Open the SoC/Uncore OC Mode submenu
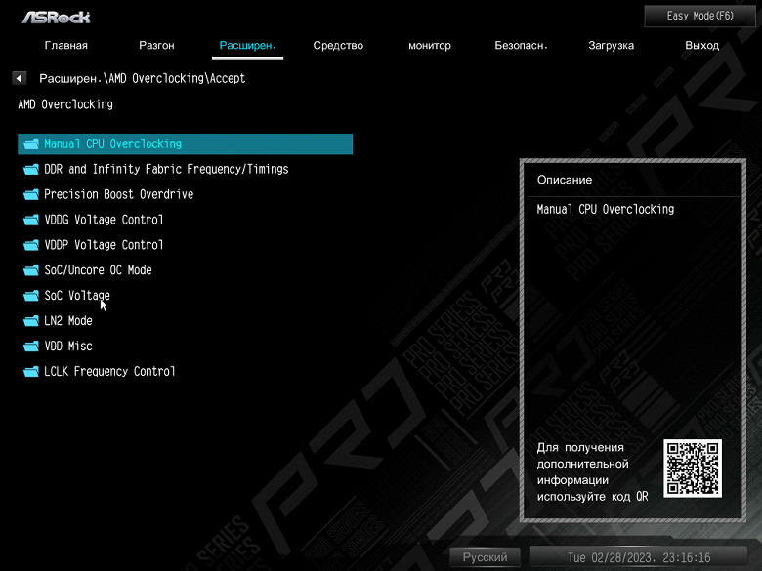 [186, 270]
